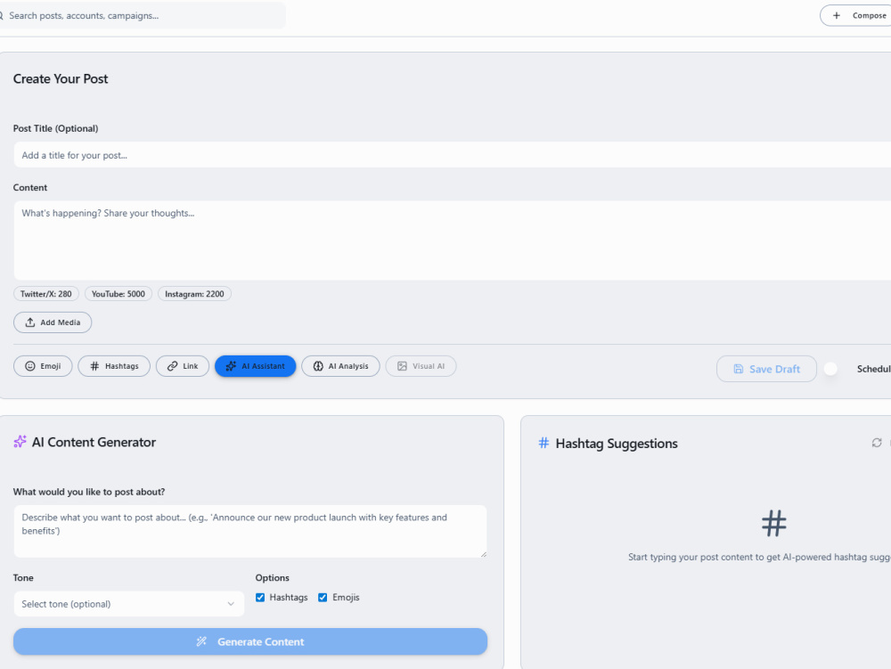The height and width of the screenshot is (669, 891).
Task: Select the Instagram: 2200 character limit chip
Action: 194,294
